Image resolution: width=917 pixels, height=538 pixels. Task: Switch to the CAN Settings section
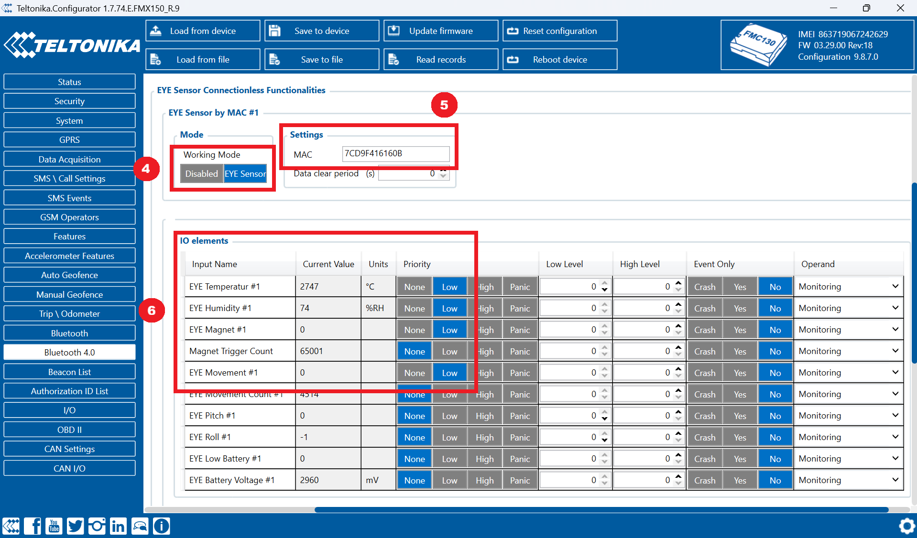(x=69, y=449)
